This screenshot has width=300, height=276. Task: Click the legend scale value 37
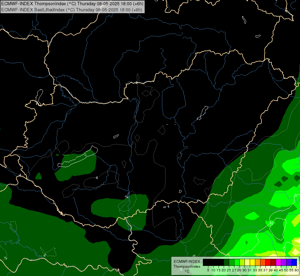266,270
